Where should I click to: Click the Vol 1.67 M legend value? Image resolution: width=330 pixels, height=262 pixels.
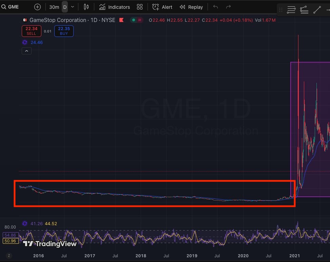click(x=265, y=20)
